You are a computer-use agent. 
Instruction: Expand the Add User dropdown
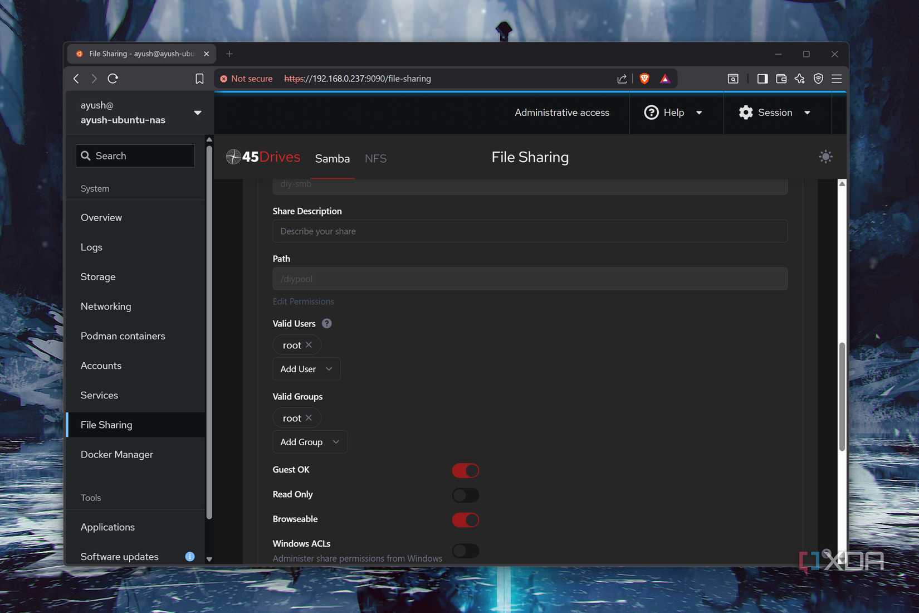pos(306,369)
